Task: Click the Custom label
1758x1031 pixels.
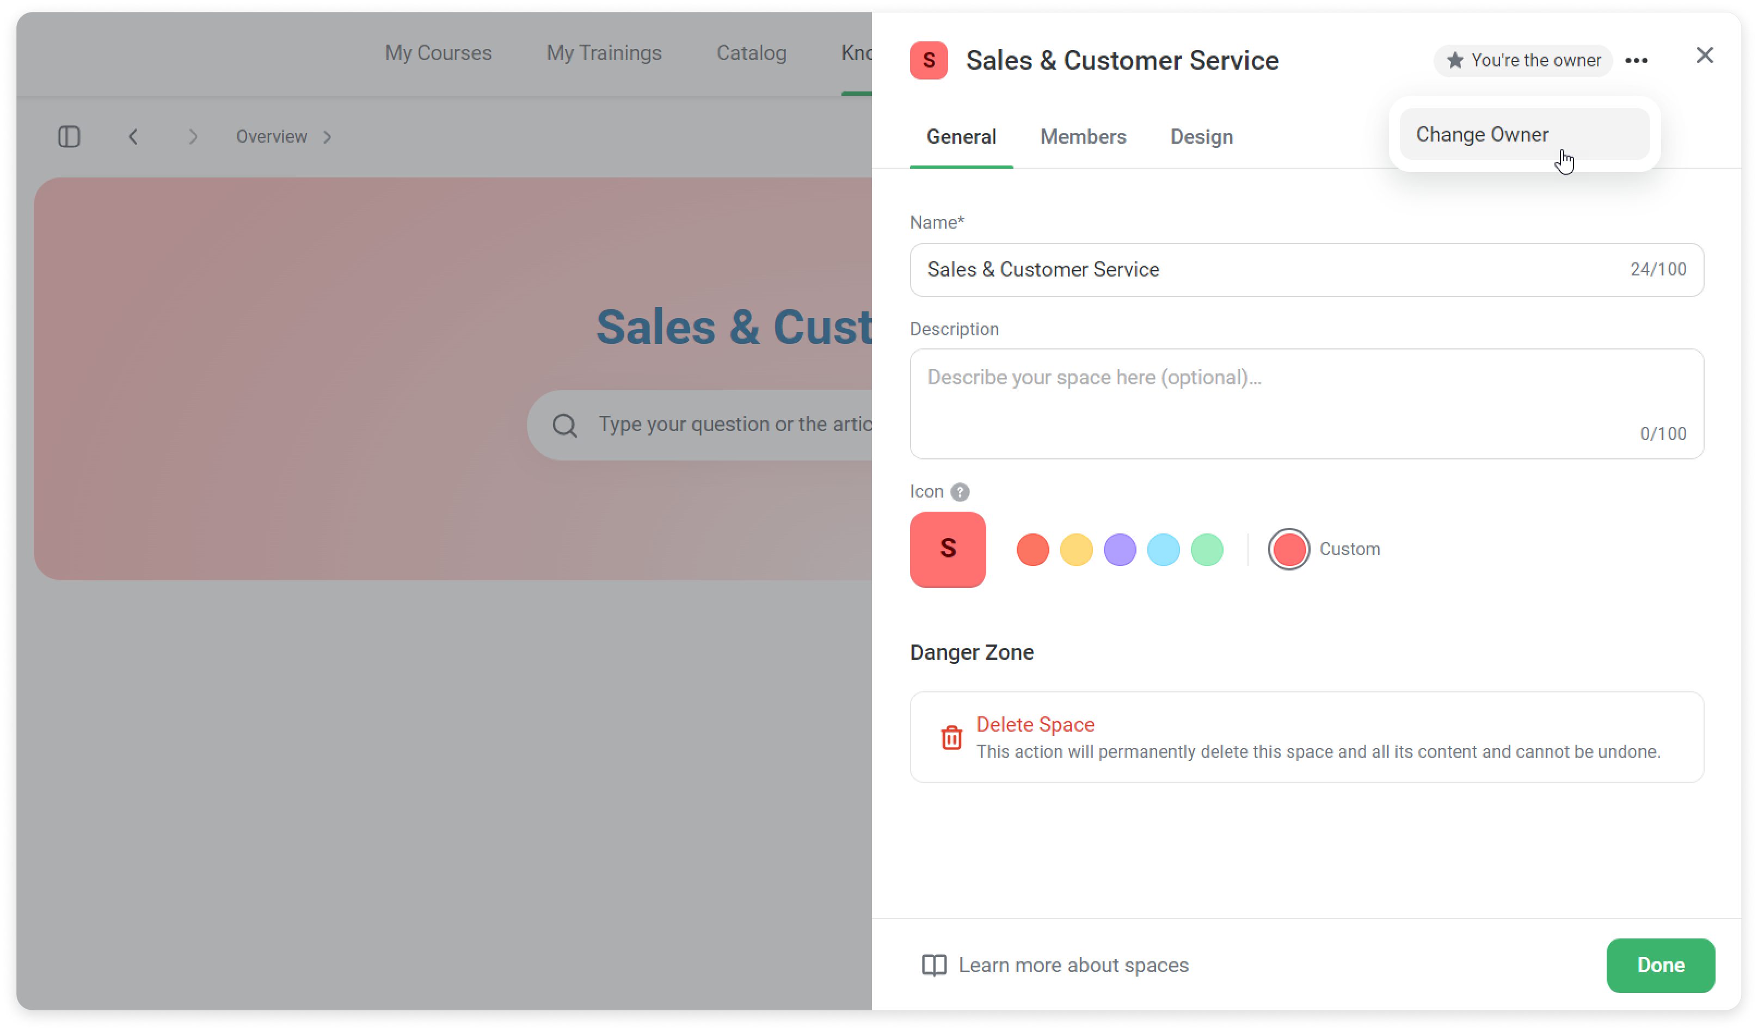Action: (x=1349, y=550)
